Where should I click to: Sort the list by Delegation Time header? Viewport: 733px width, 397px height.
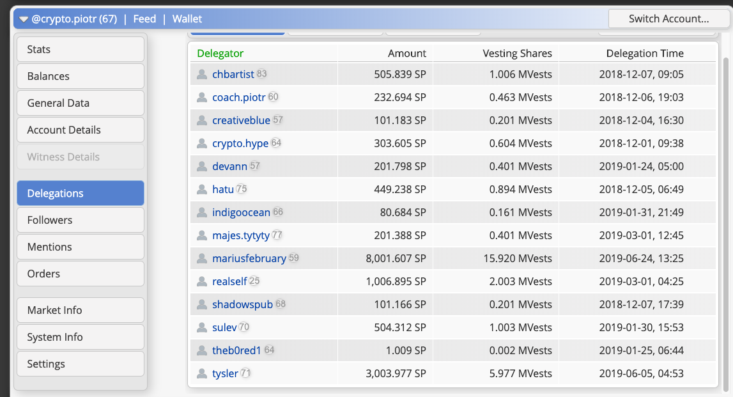(645, 54)
